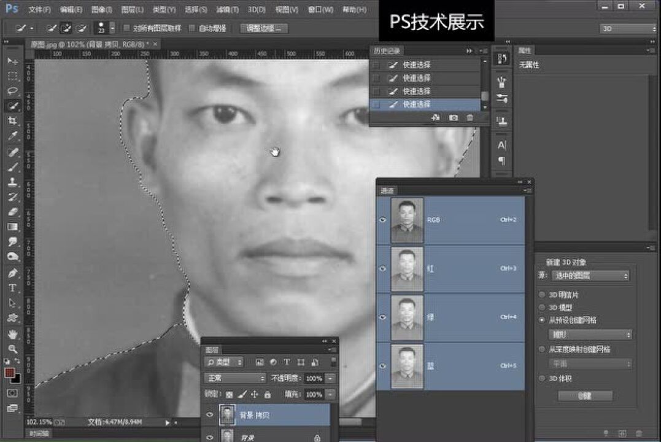
Task: Select the Hand tool
Action: pyautogui.click(x=13, y=334)
